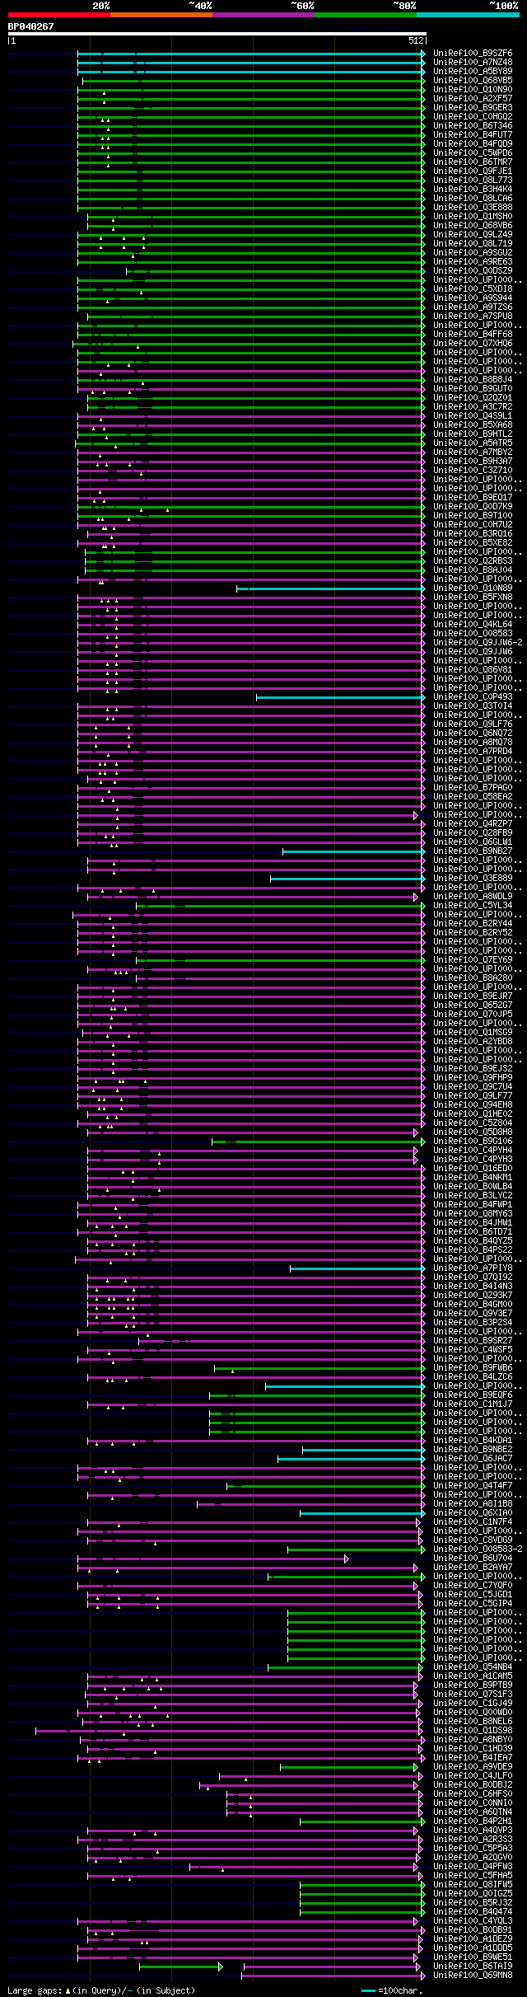This screenshot has width=527, height=1997.
Task: Select hit name UniRef100_C3Z710
Action: click(473, 471)
